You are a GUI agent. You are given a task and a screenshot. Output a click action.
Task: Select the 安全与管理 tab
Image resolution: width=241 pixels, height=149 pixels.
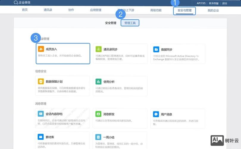click(x=184, y=10)
